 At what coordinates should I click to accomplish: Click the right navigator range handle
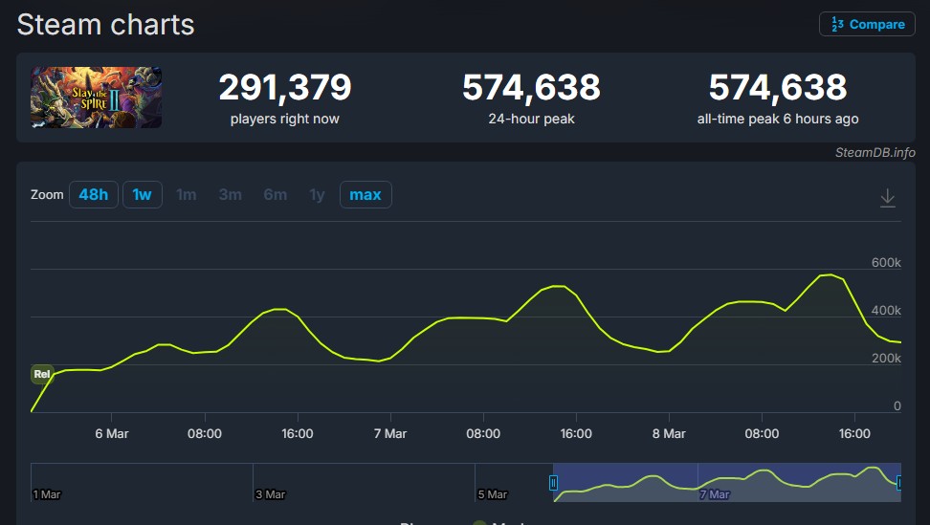click(898, 483)
